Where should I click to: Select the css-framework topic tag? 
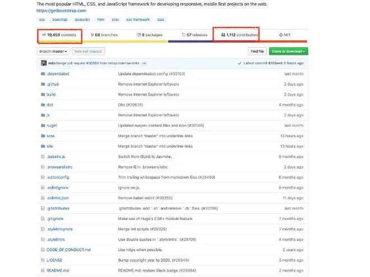[x=137, y=20]
